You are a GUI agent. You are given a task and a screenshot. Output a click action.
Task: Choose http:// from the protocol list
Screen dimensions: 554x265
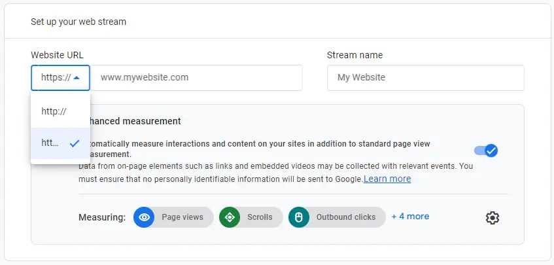pos(60,111)
